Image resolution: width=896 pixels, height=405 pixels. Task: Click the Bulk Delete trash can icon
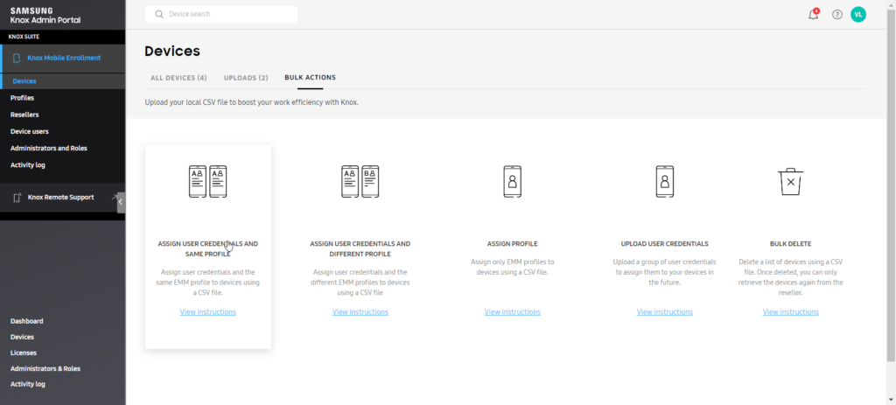click(x=790, y=182)
